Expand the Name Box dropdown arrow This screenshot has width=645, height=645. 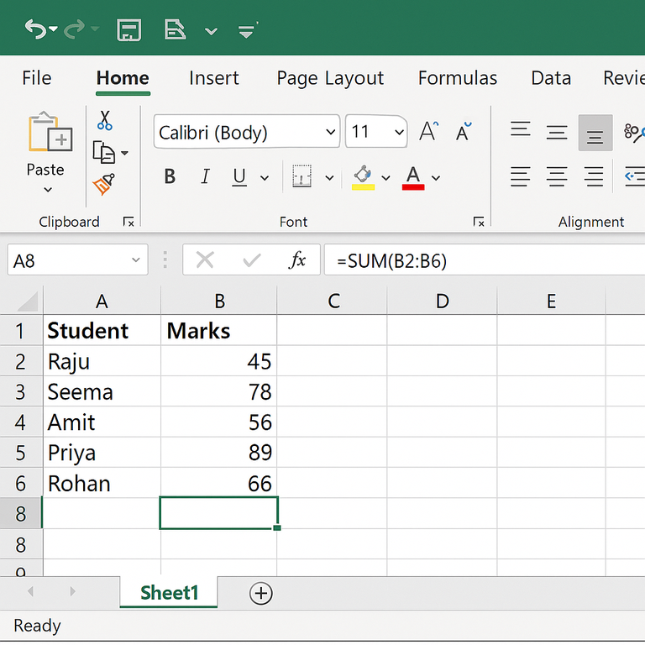tap(136, 260)
